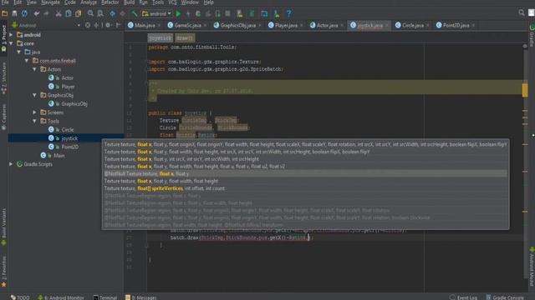Select the Player class in project tree
The width and height of the screenshot is (535, 300).
pos(68,87)
